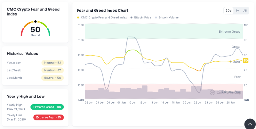This screenshot has width=256, height=129.
Task: Click the Extreme Fear - 15 badge
Action: pos(49,117)
